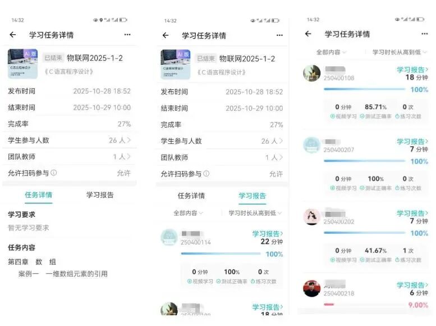The image size is (436, 326).
Task: Open course cover thumbnail in middle screen
Action: tap(176, 65)
